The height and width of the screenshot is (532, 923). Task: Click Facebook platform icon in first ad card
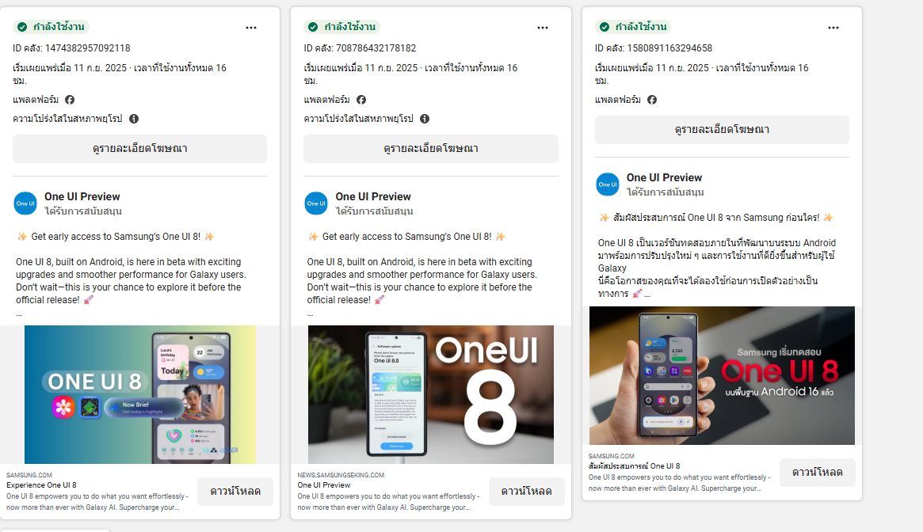pos(70,100)
